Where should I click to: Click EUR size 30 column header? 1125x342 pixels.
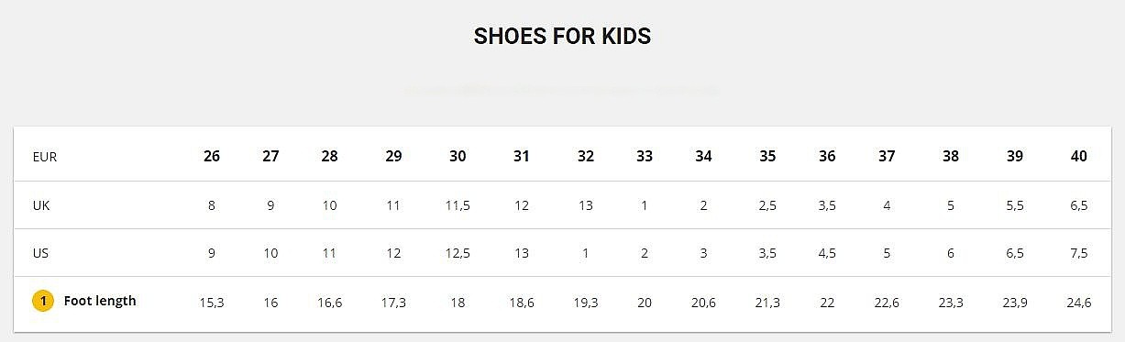click(458, 157)
